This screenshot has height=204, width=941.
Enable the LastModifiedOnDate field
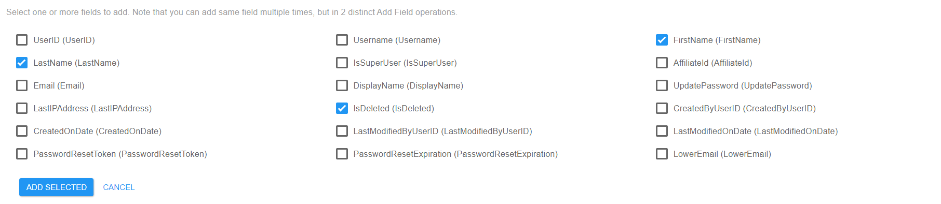point(662,131)
